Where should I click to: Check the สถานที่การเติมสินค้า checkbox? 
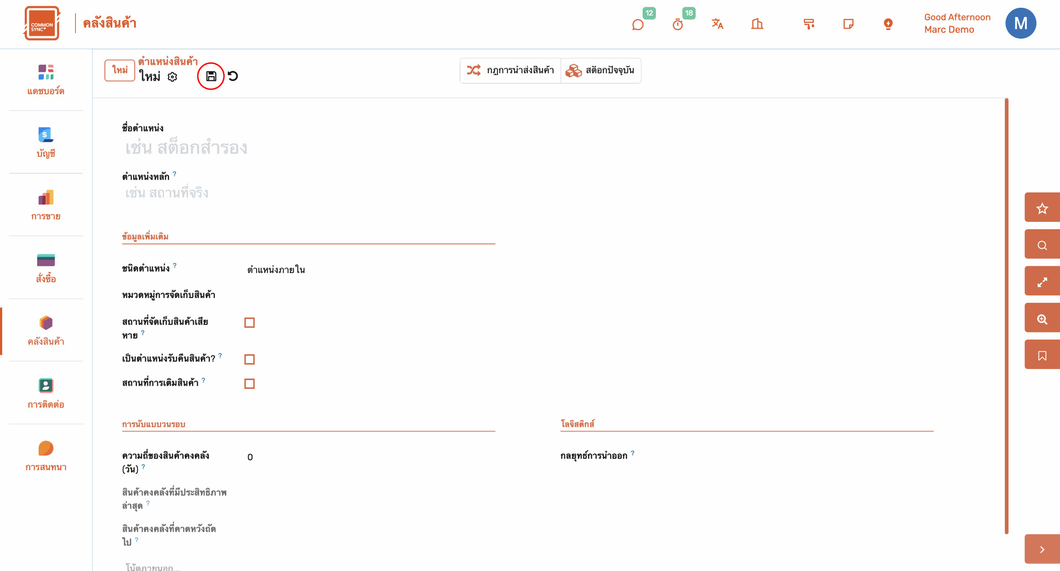point(250,384)
